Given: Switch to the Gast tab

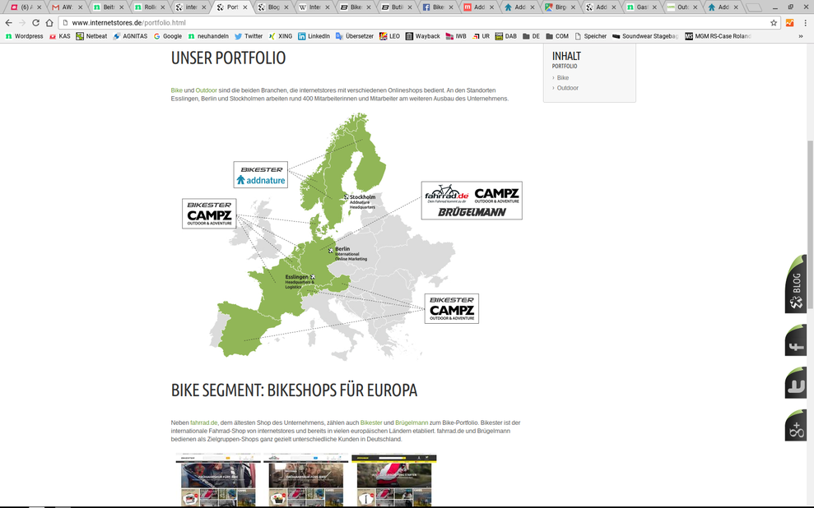Looking at the screenshot, I should tap(641, 7).
